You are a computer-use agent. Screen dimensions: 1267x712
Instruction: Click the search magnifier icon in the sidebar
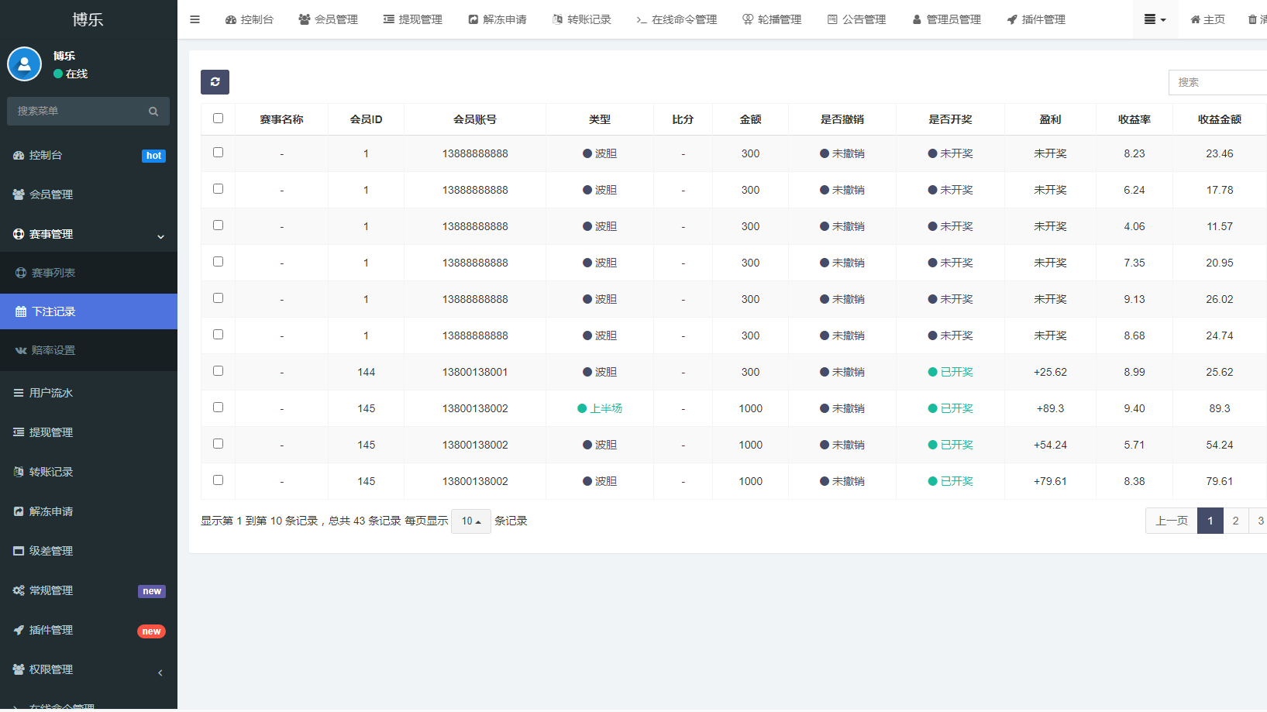coord(153,112)
